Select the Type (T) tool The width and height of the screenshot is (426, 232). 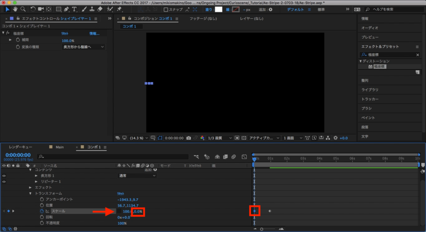(75, 9)
